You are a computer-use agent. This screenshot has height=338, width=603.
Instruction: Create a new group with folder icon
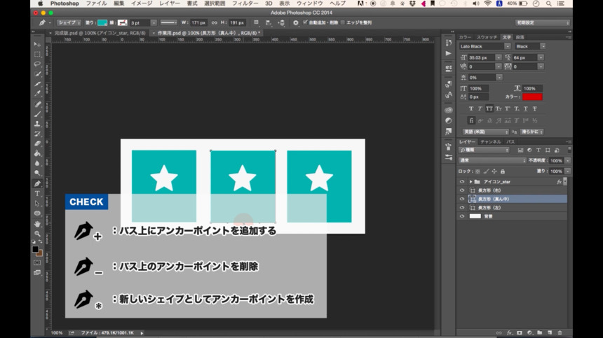pos(540,332)
